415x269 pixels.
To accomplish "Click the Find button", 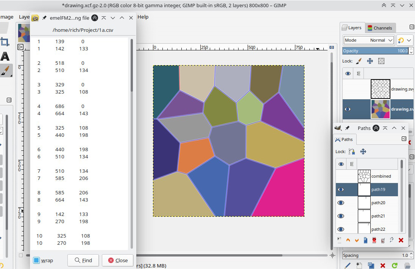I will (x=83, y=260).
